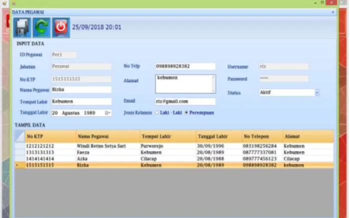
Task: Click phone cell 083198256284
Action: click(x=262, y=146)
